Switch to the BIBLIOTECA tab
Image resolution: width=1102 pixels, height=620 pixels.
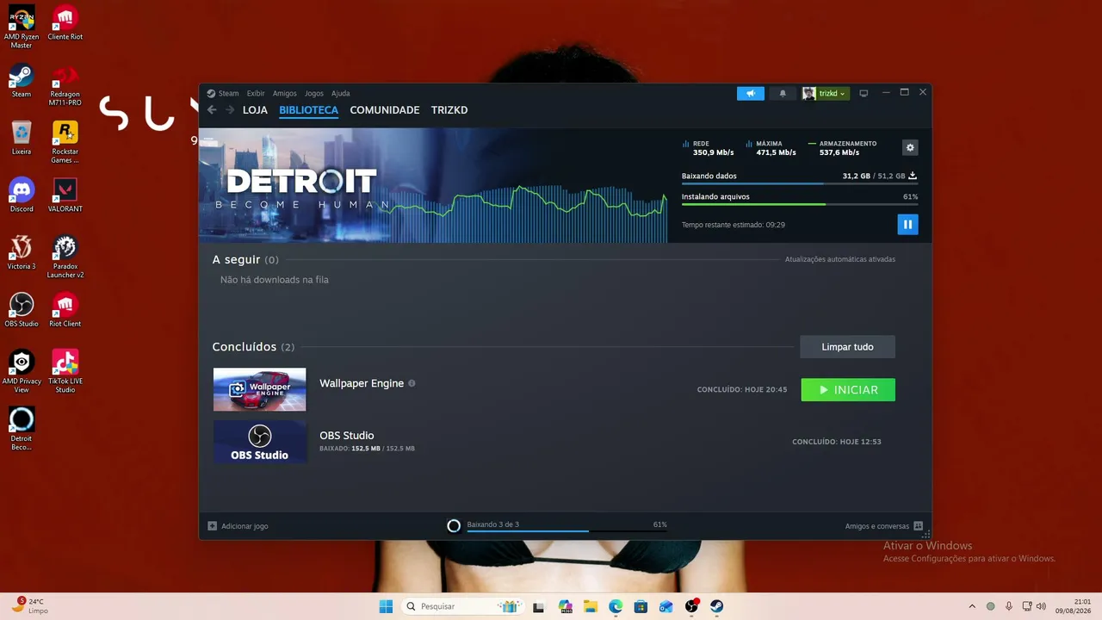point(308,110)
